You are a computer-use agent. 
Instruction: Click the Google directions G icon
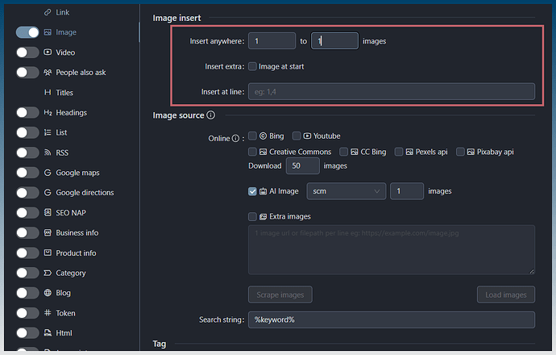tap(48, 192)
